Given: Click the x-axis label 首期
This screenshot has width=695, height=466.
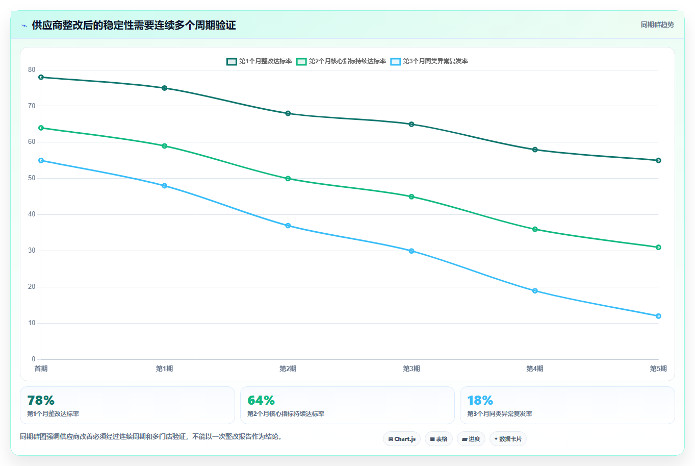Looking at the screenshot, I should [41, 369].
